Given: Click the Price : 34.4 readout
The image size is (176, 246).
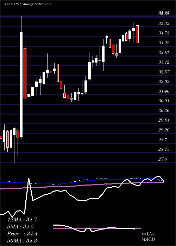Looking at the screenshot, I should 22,234.
